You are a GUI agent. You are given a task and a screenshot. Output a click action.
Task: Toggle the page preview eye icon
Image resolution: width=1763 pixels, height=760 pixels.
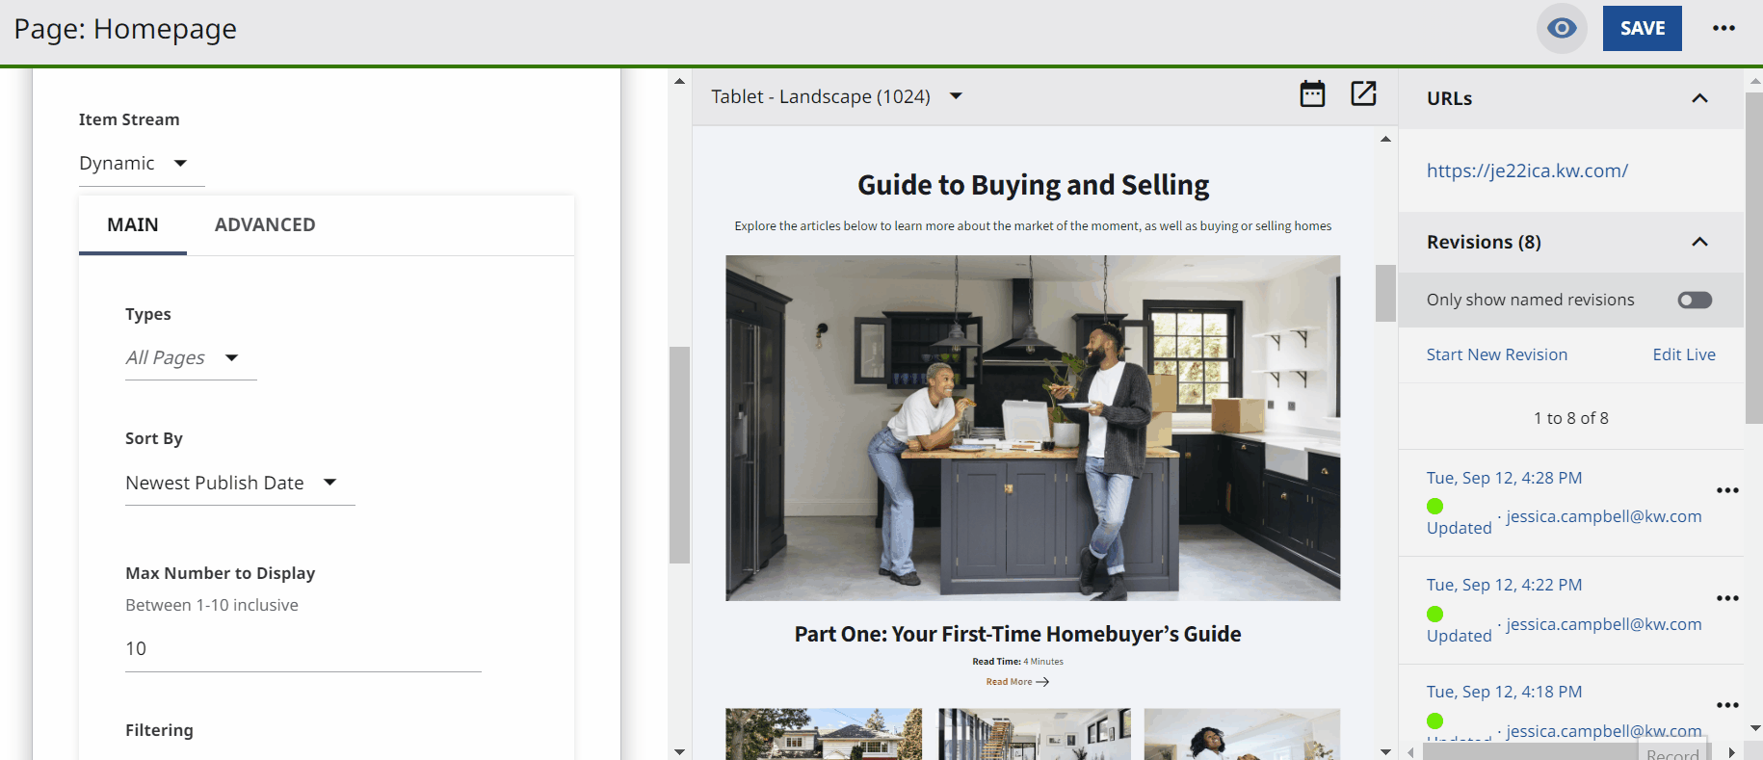(x=1562, y=28)
